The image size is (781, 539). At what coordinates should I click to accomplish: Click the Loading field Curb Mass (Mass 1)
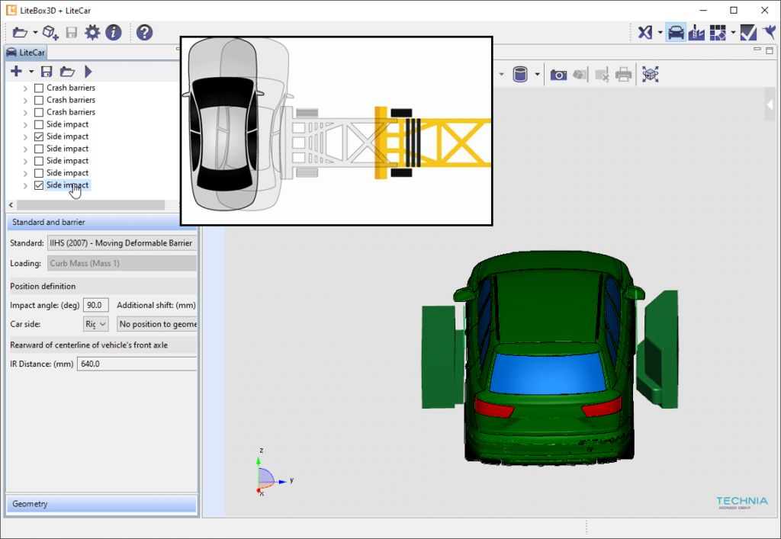click(122, 263)
